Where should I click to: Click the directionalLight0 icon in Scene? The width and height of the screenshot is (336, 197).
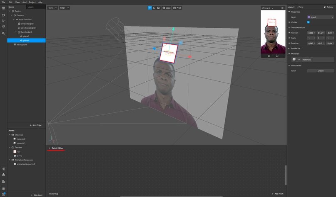(x=19, y=28)
